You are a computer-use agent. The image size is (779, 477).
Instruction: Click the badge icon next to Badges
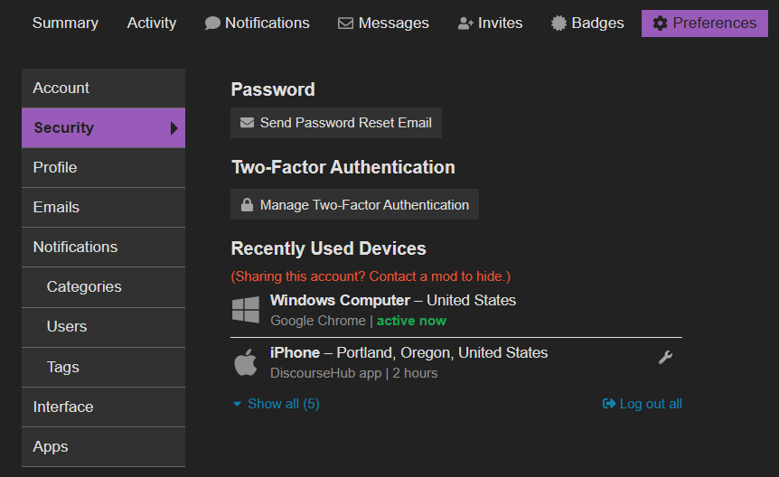[559, 23]
